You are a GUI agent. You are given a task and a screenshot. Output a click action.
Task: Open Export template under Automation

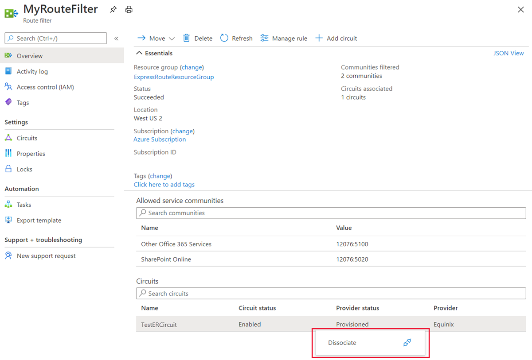39,221
